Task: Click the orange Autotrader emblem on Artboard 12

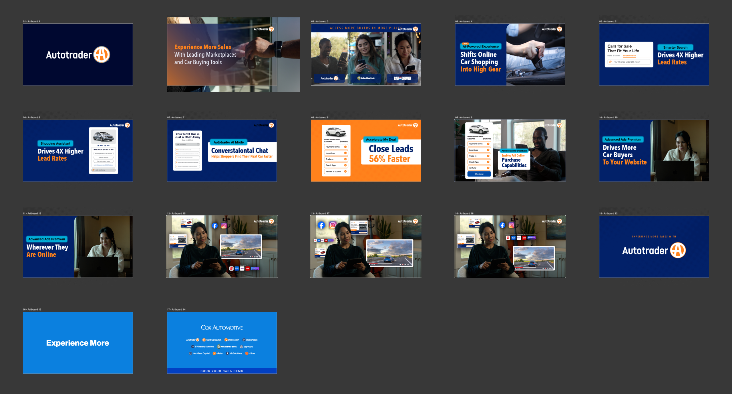Action: click(x=678, y=250)
